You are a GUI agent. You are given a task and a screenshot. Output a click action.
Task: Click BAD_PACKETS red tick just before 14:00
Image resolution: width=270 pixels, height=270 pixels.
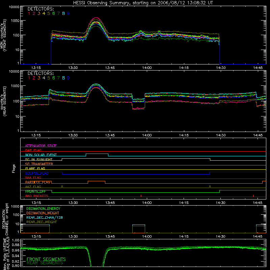141,196
